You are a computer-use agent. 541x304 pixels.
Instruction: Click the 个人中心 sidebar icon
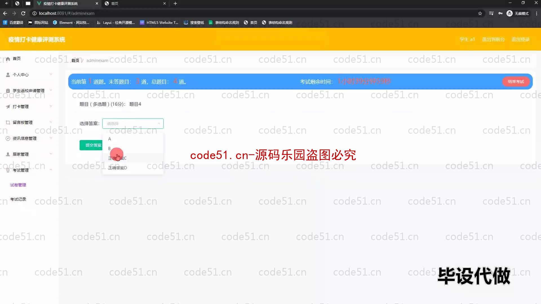8,74
